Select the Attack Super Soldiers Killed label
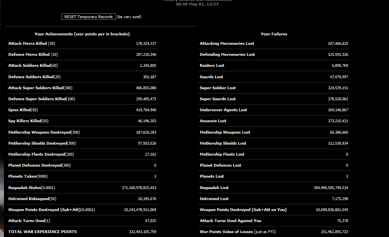 (40, 88)
